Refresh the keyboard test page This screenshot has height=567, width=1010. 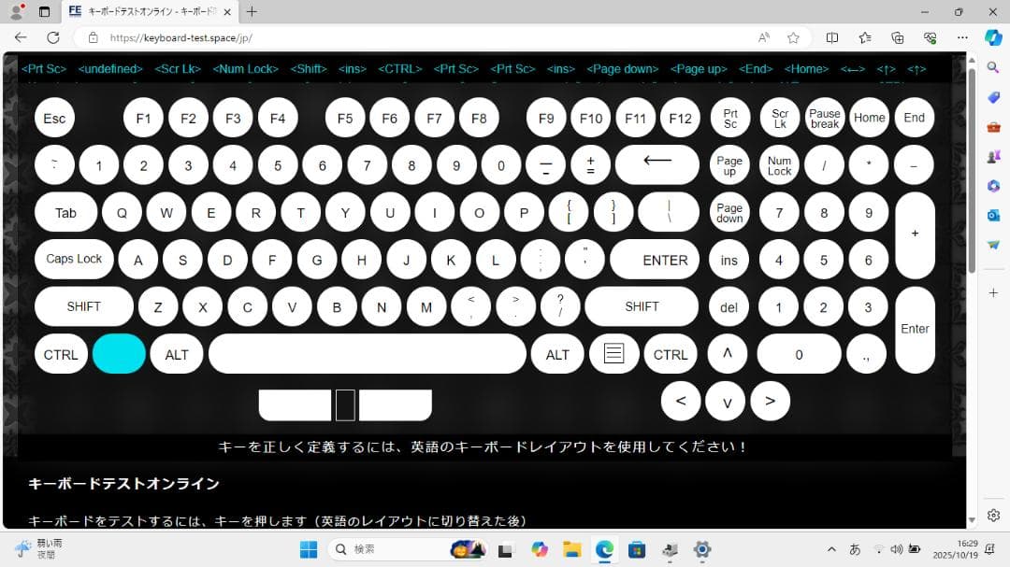53,38
